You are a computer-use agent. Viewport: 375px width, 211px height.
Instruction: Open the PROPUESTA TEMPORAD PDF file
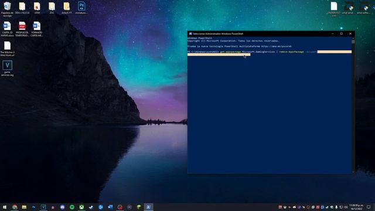coord(22,29)
